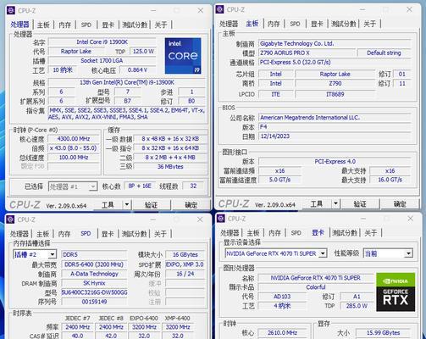Screen dimensions: 426x339
Task: Click GPU TDP 285.0 W value
Action: (x=357, y=306)
